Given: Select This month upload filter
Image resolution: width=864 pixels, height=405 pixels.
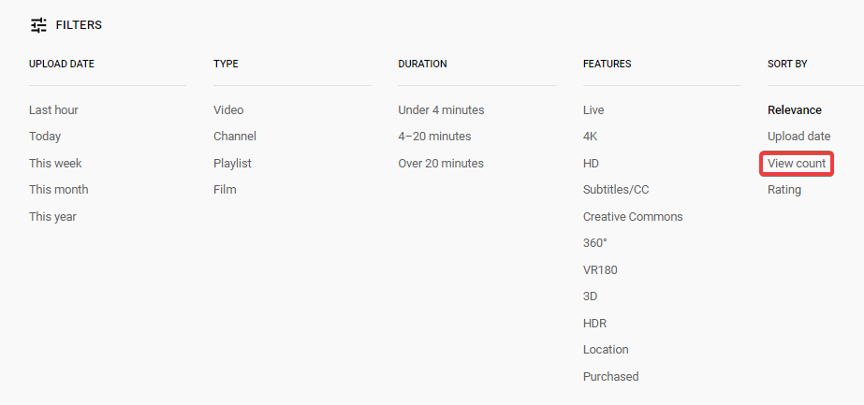Looking at the screenshot, I should (58, 189).
